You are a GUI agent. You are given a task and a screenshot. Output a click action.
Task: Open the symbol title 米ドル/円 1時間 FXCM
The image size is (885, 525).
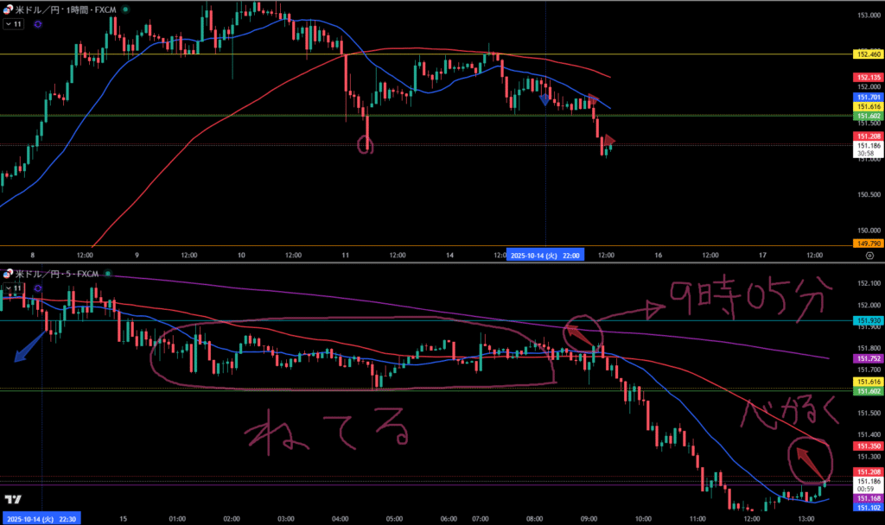click(x=65, y=9)
